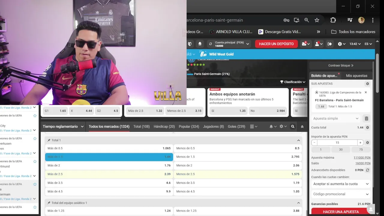Click the install app icon in address bar
The height and width of the screenshot is (216, 384).
[296, 20]
